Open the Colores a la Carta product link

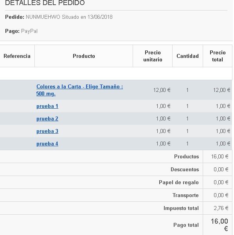(79, 90)
